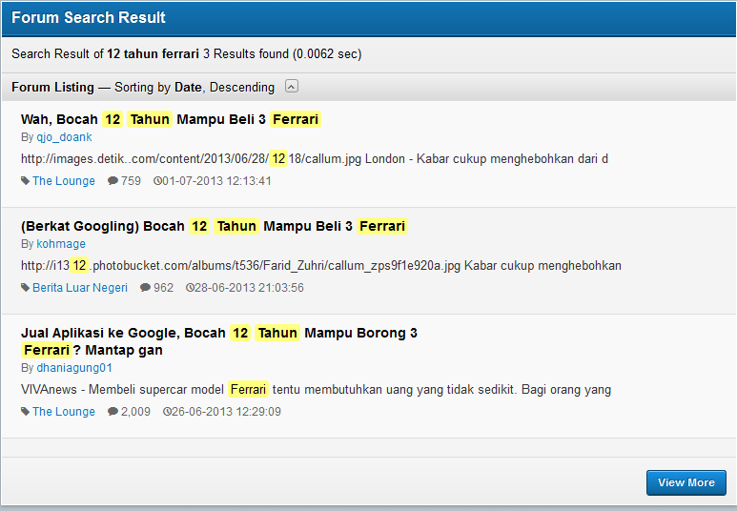The width and height of the screenshot is (737, 511).
Task: Click tag icon beside last The Lounge
Action: (x=26, y=412)
